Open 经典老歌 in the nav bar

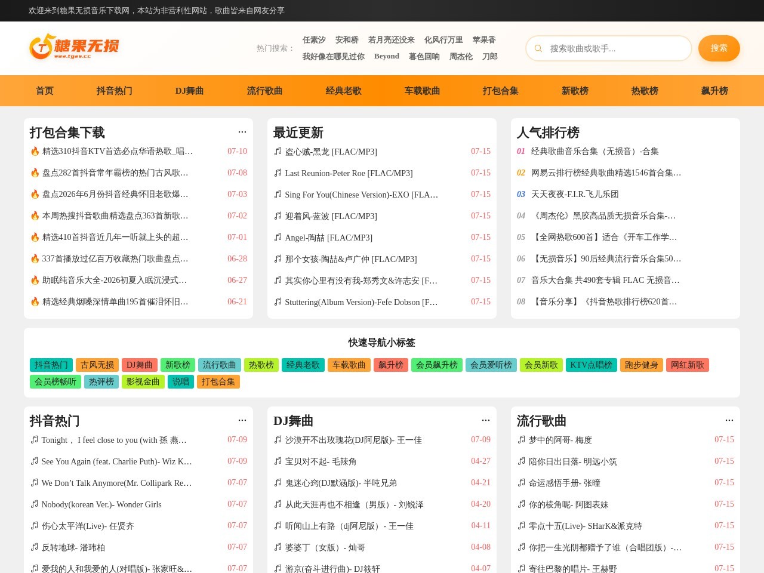pos(344,91)
